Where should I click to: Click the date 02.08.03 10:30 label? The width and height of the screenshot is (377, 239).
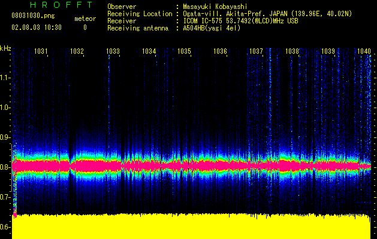[x=37, y=27]
